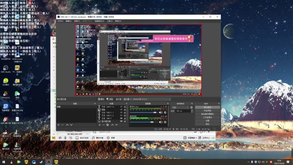
Task: Click 开始录制 start recording button
Action: point(207,111)
